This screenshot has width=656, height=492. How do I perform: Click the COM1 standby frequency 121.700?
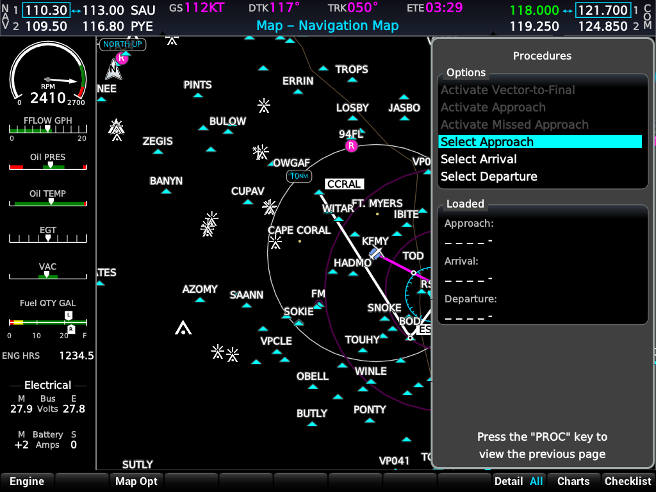coord(603,10)
